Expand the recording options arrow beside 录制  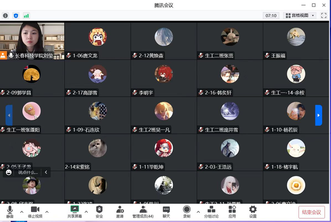point(198,212)
